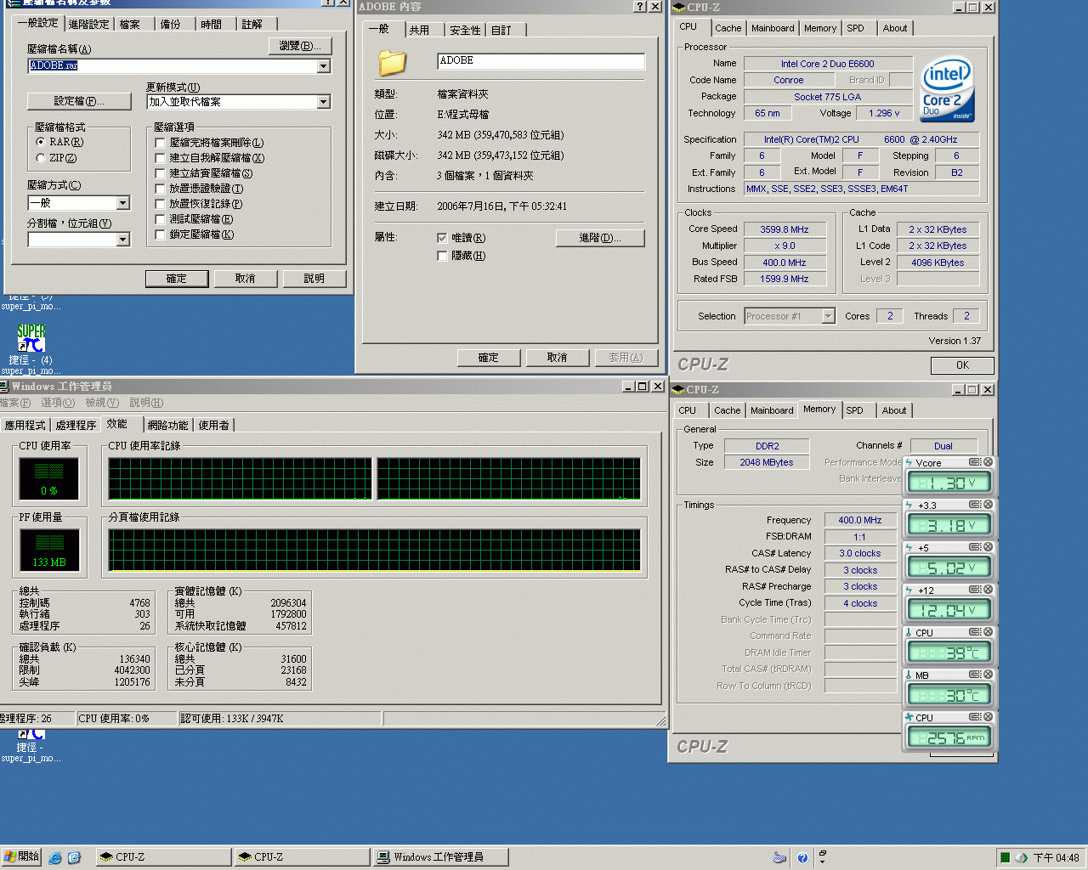Open Processes tab in Task Manager
Viewport: 1088px width, 870px height.
pos(76,425)
